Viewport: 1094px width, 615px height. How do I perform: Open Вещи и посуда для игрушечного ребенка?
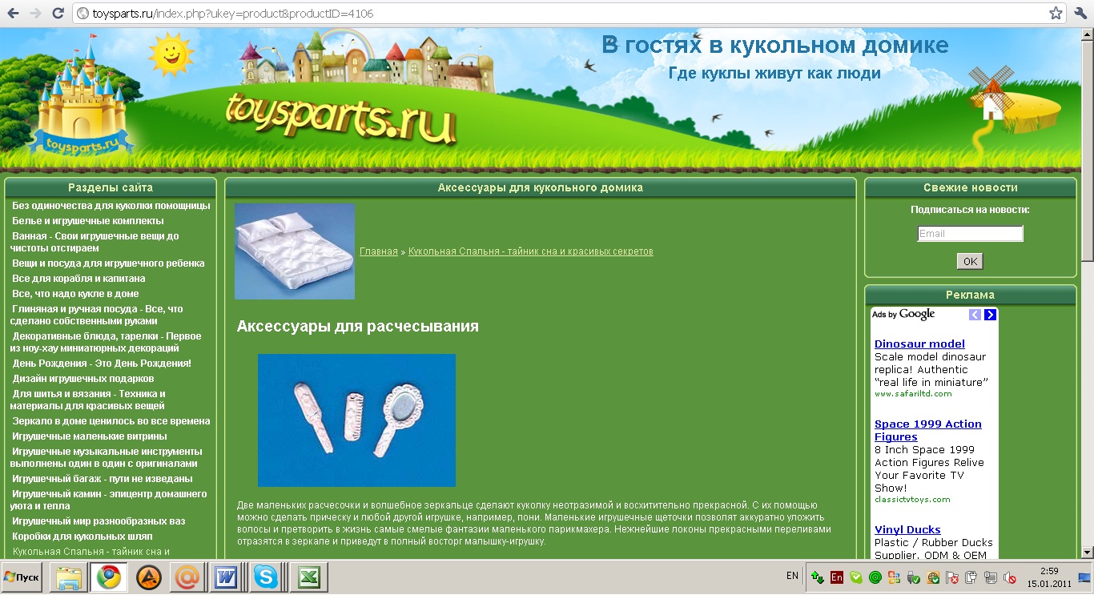click(x=108, y=263)
